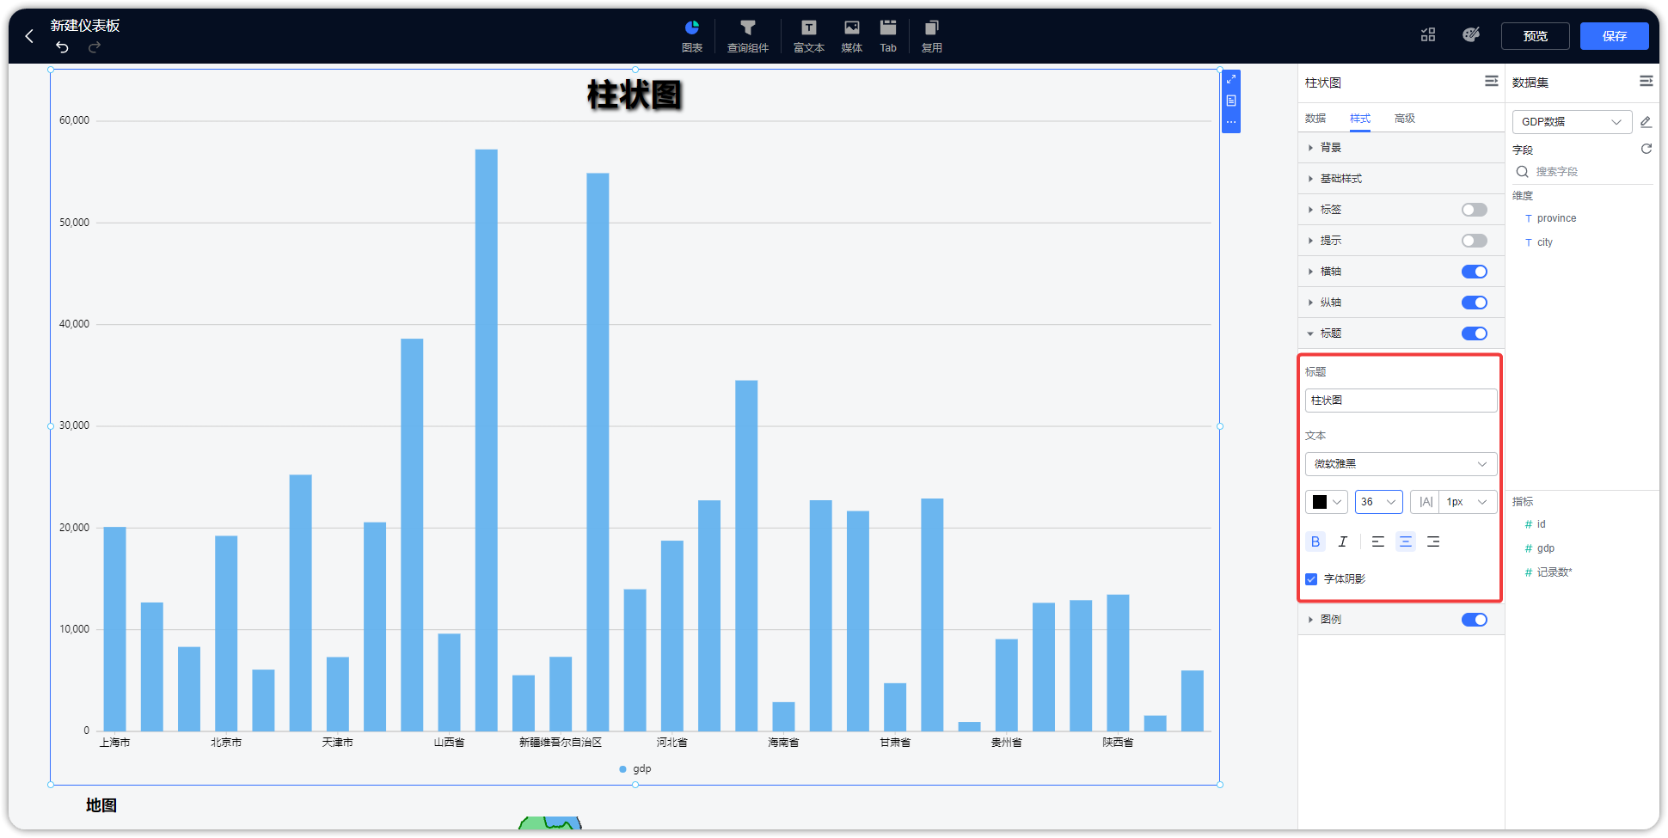1668x838 pixels.
Task: Collapse the 数据集 panel menu icon
Action: pyautogui.click(x=1647, y=81)
